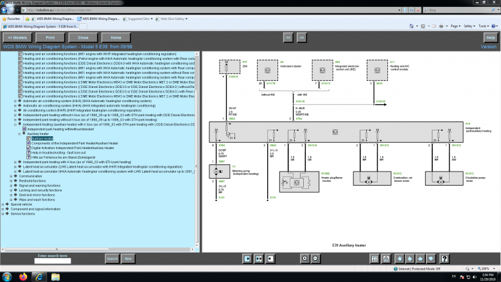Open Components of the Independent Park Heater
Image resolution: width=501 pixels, height=282 pixels.
click(x=75, y=143)
